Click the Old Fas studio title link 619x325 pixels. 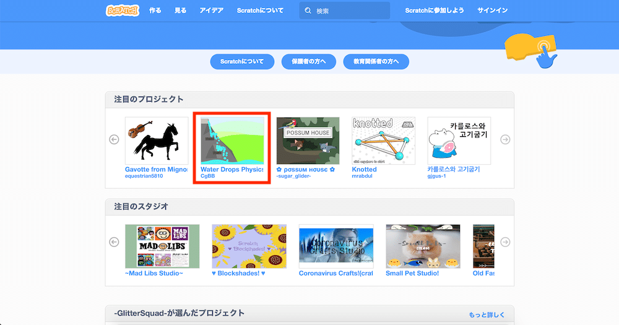point(483,273)
